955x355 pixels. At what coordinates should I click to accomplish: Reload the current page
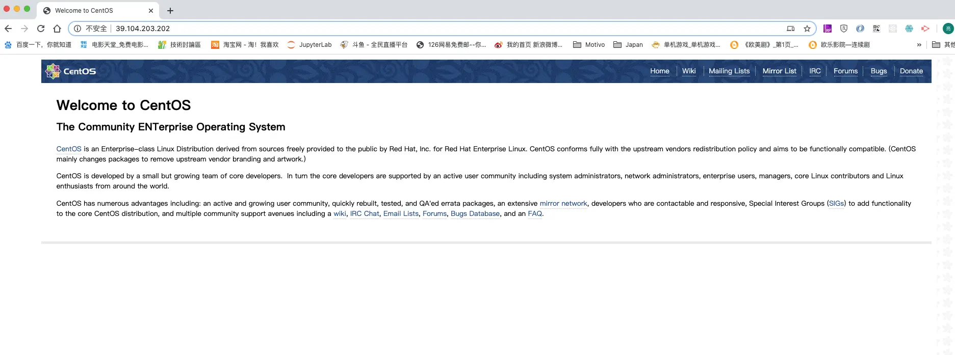pyautogui.click(x=41, y=29)
